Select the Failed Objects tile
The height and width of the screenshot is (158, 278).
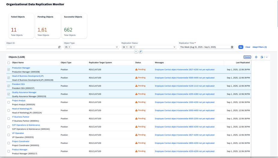[21, 26]
